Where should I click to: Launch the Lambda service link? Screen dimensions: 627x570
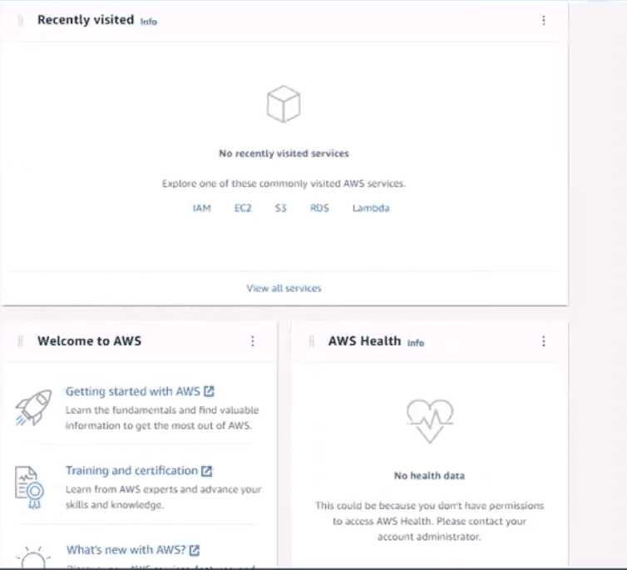click(370, 208)
